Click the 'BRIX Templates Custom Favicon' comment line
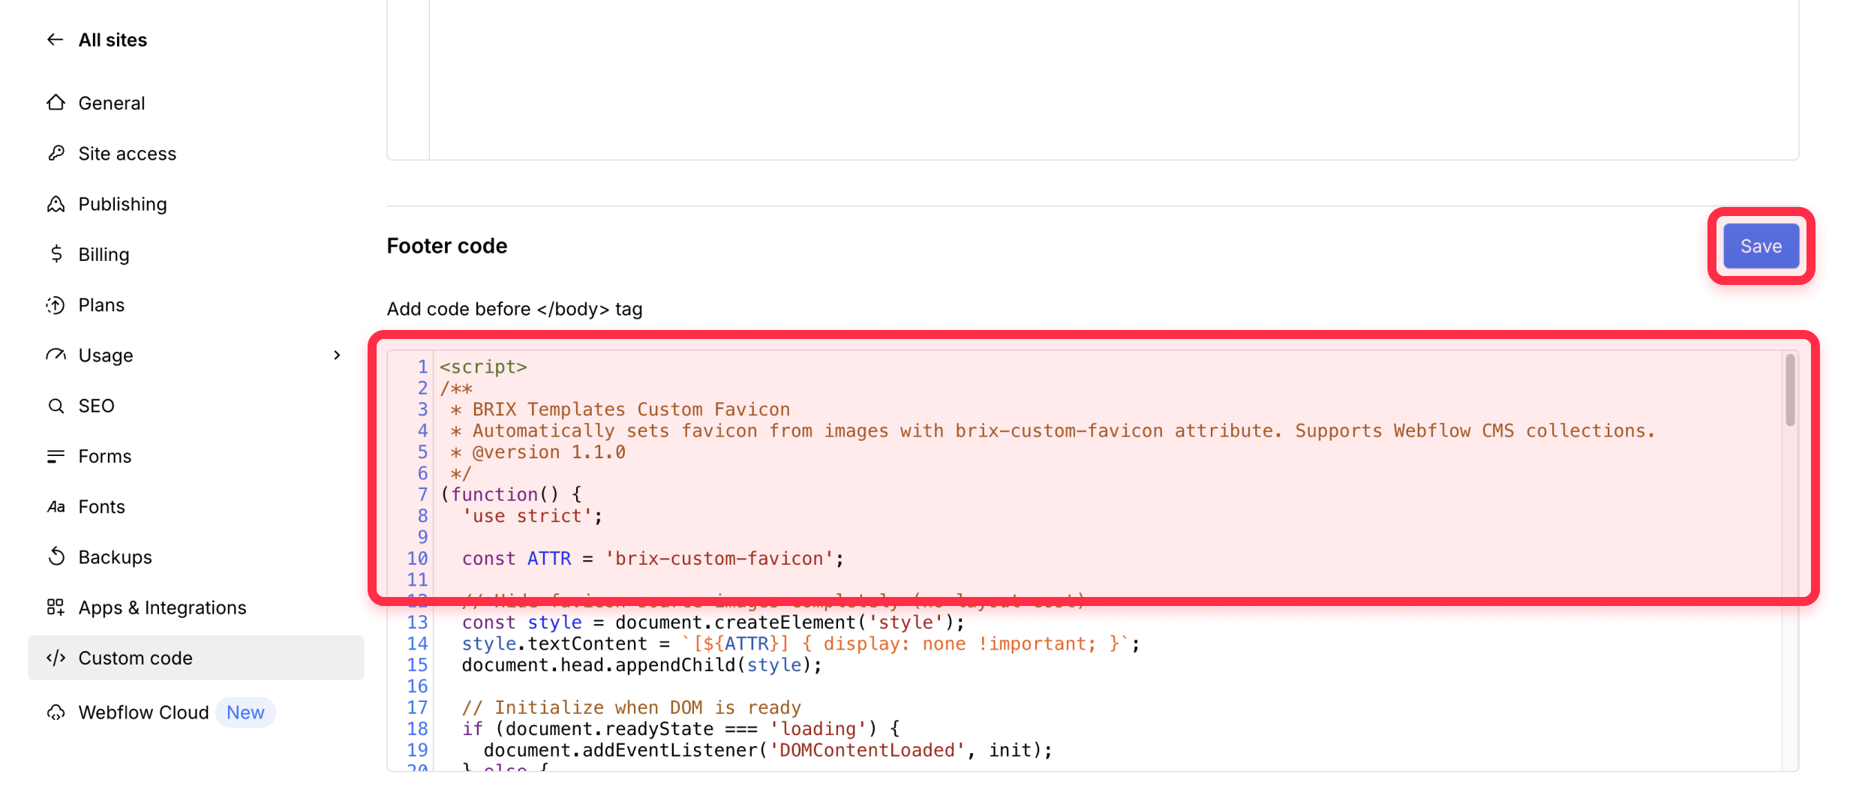The image size is (1853, 810). [620, 409]
